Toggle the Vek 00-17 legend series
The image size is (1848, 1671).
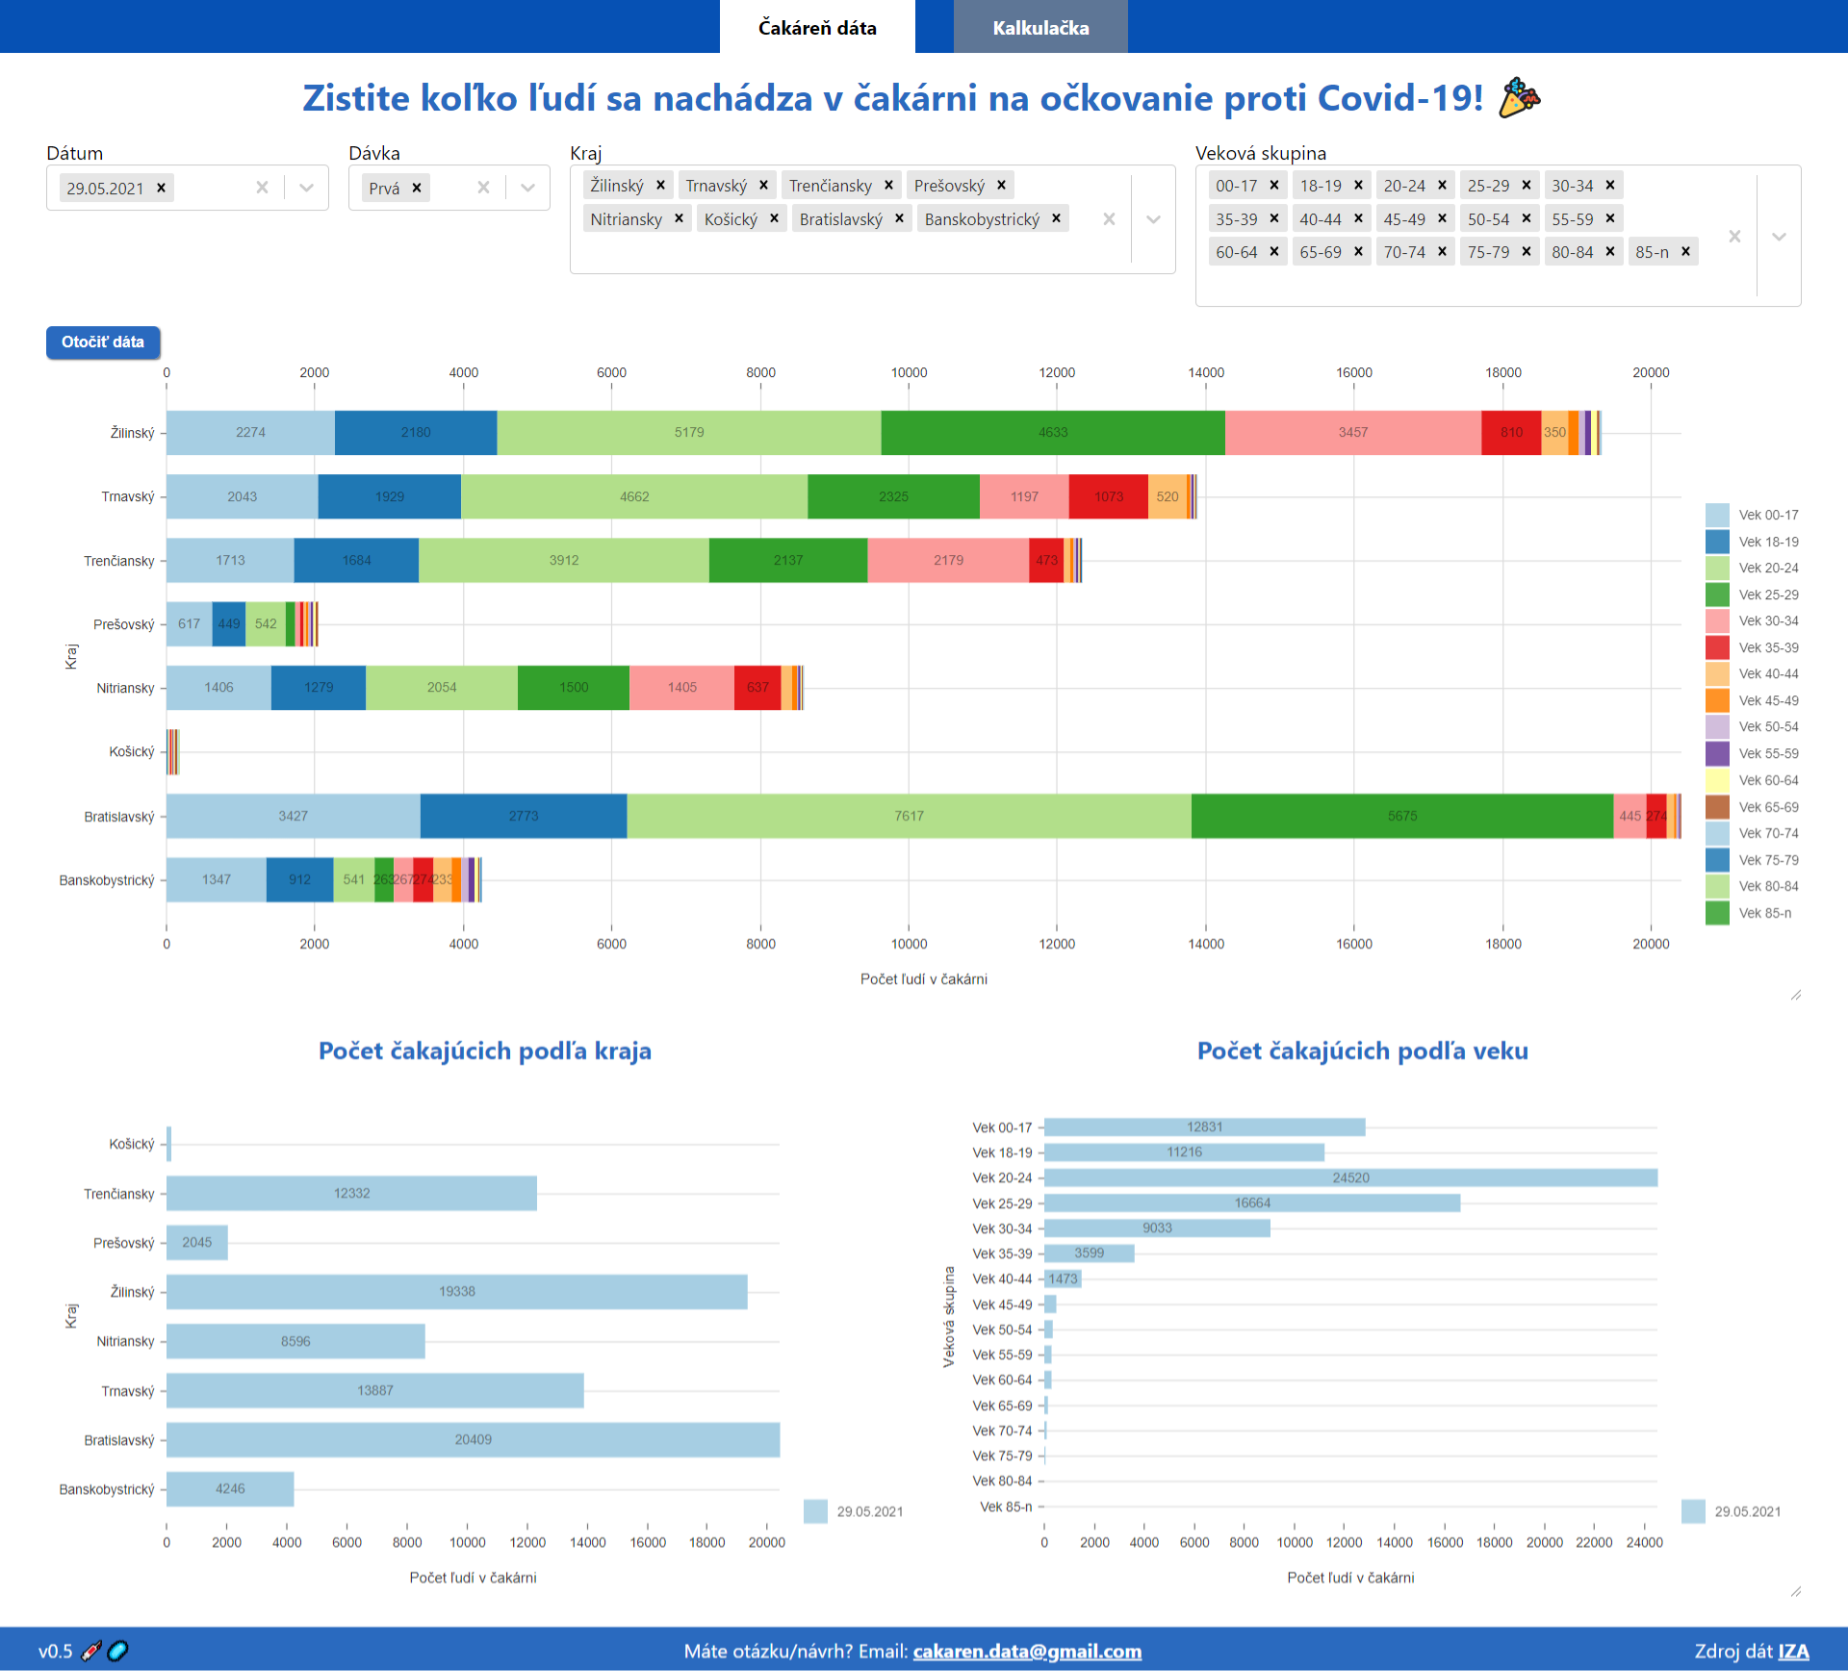(1752, 515)
